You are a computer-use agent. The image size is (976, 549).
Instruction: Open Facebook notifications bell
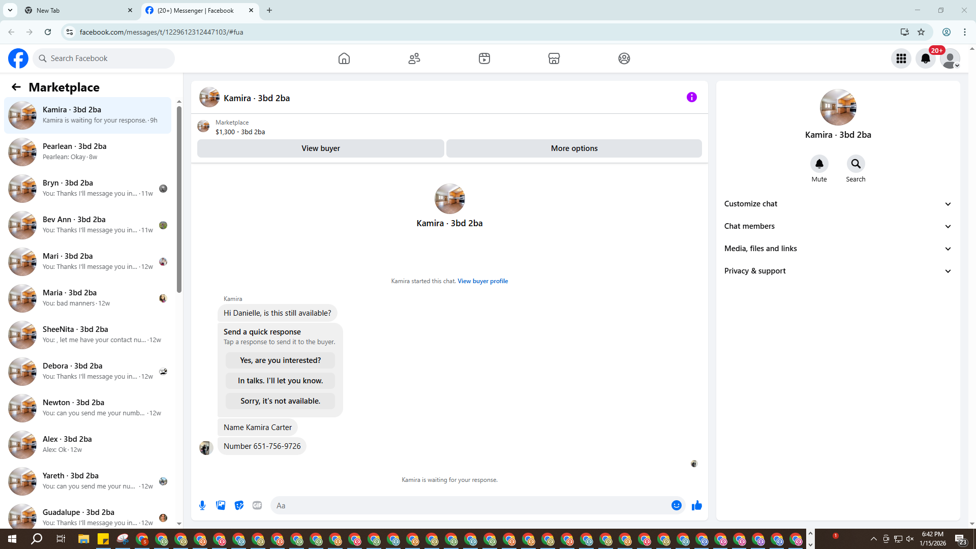pyautogui.click(x=925, y=58)
